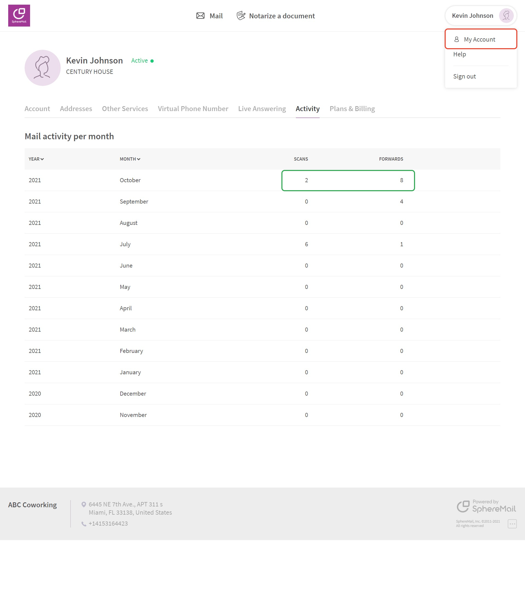This screenshot has height=597, width=525.
Task: Click the Notarize document pen icon
Action: pos(241,16)
